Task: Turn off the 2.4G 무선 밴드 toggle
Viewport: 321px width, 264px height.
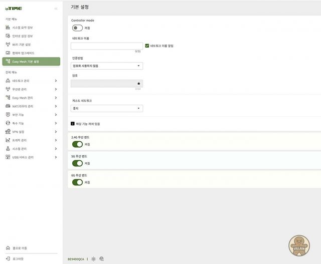Action: [x=77, y=144]
